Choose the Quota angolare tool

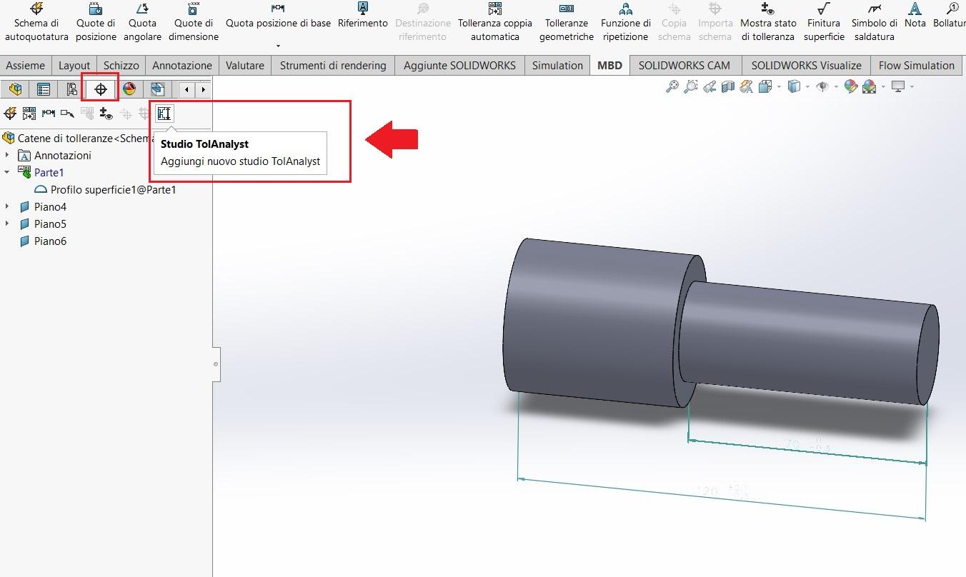142,21
